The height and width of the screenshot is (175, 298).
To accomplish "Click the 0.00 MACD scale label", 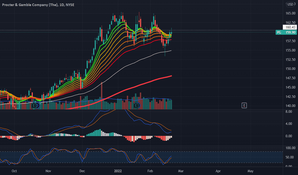I will pyautogui.click(x=289, y=136).
